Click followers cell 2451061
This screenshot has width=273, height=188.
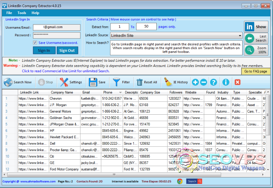click(x=175, y=131)
